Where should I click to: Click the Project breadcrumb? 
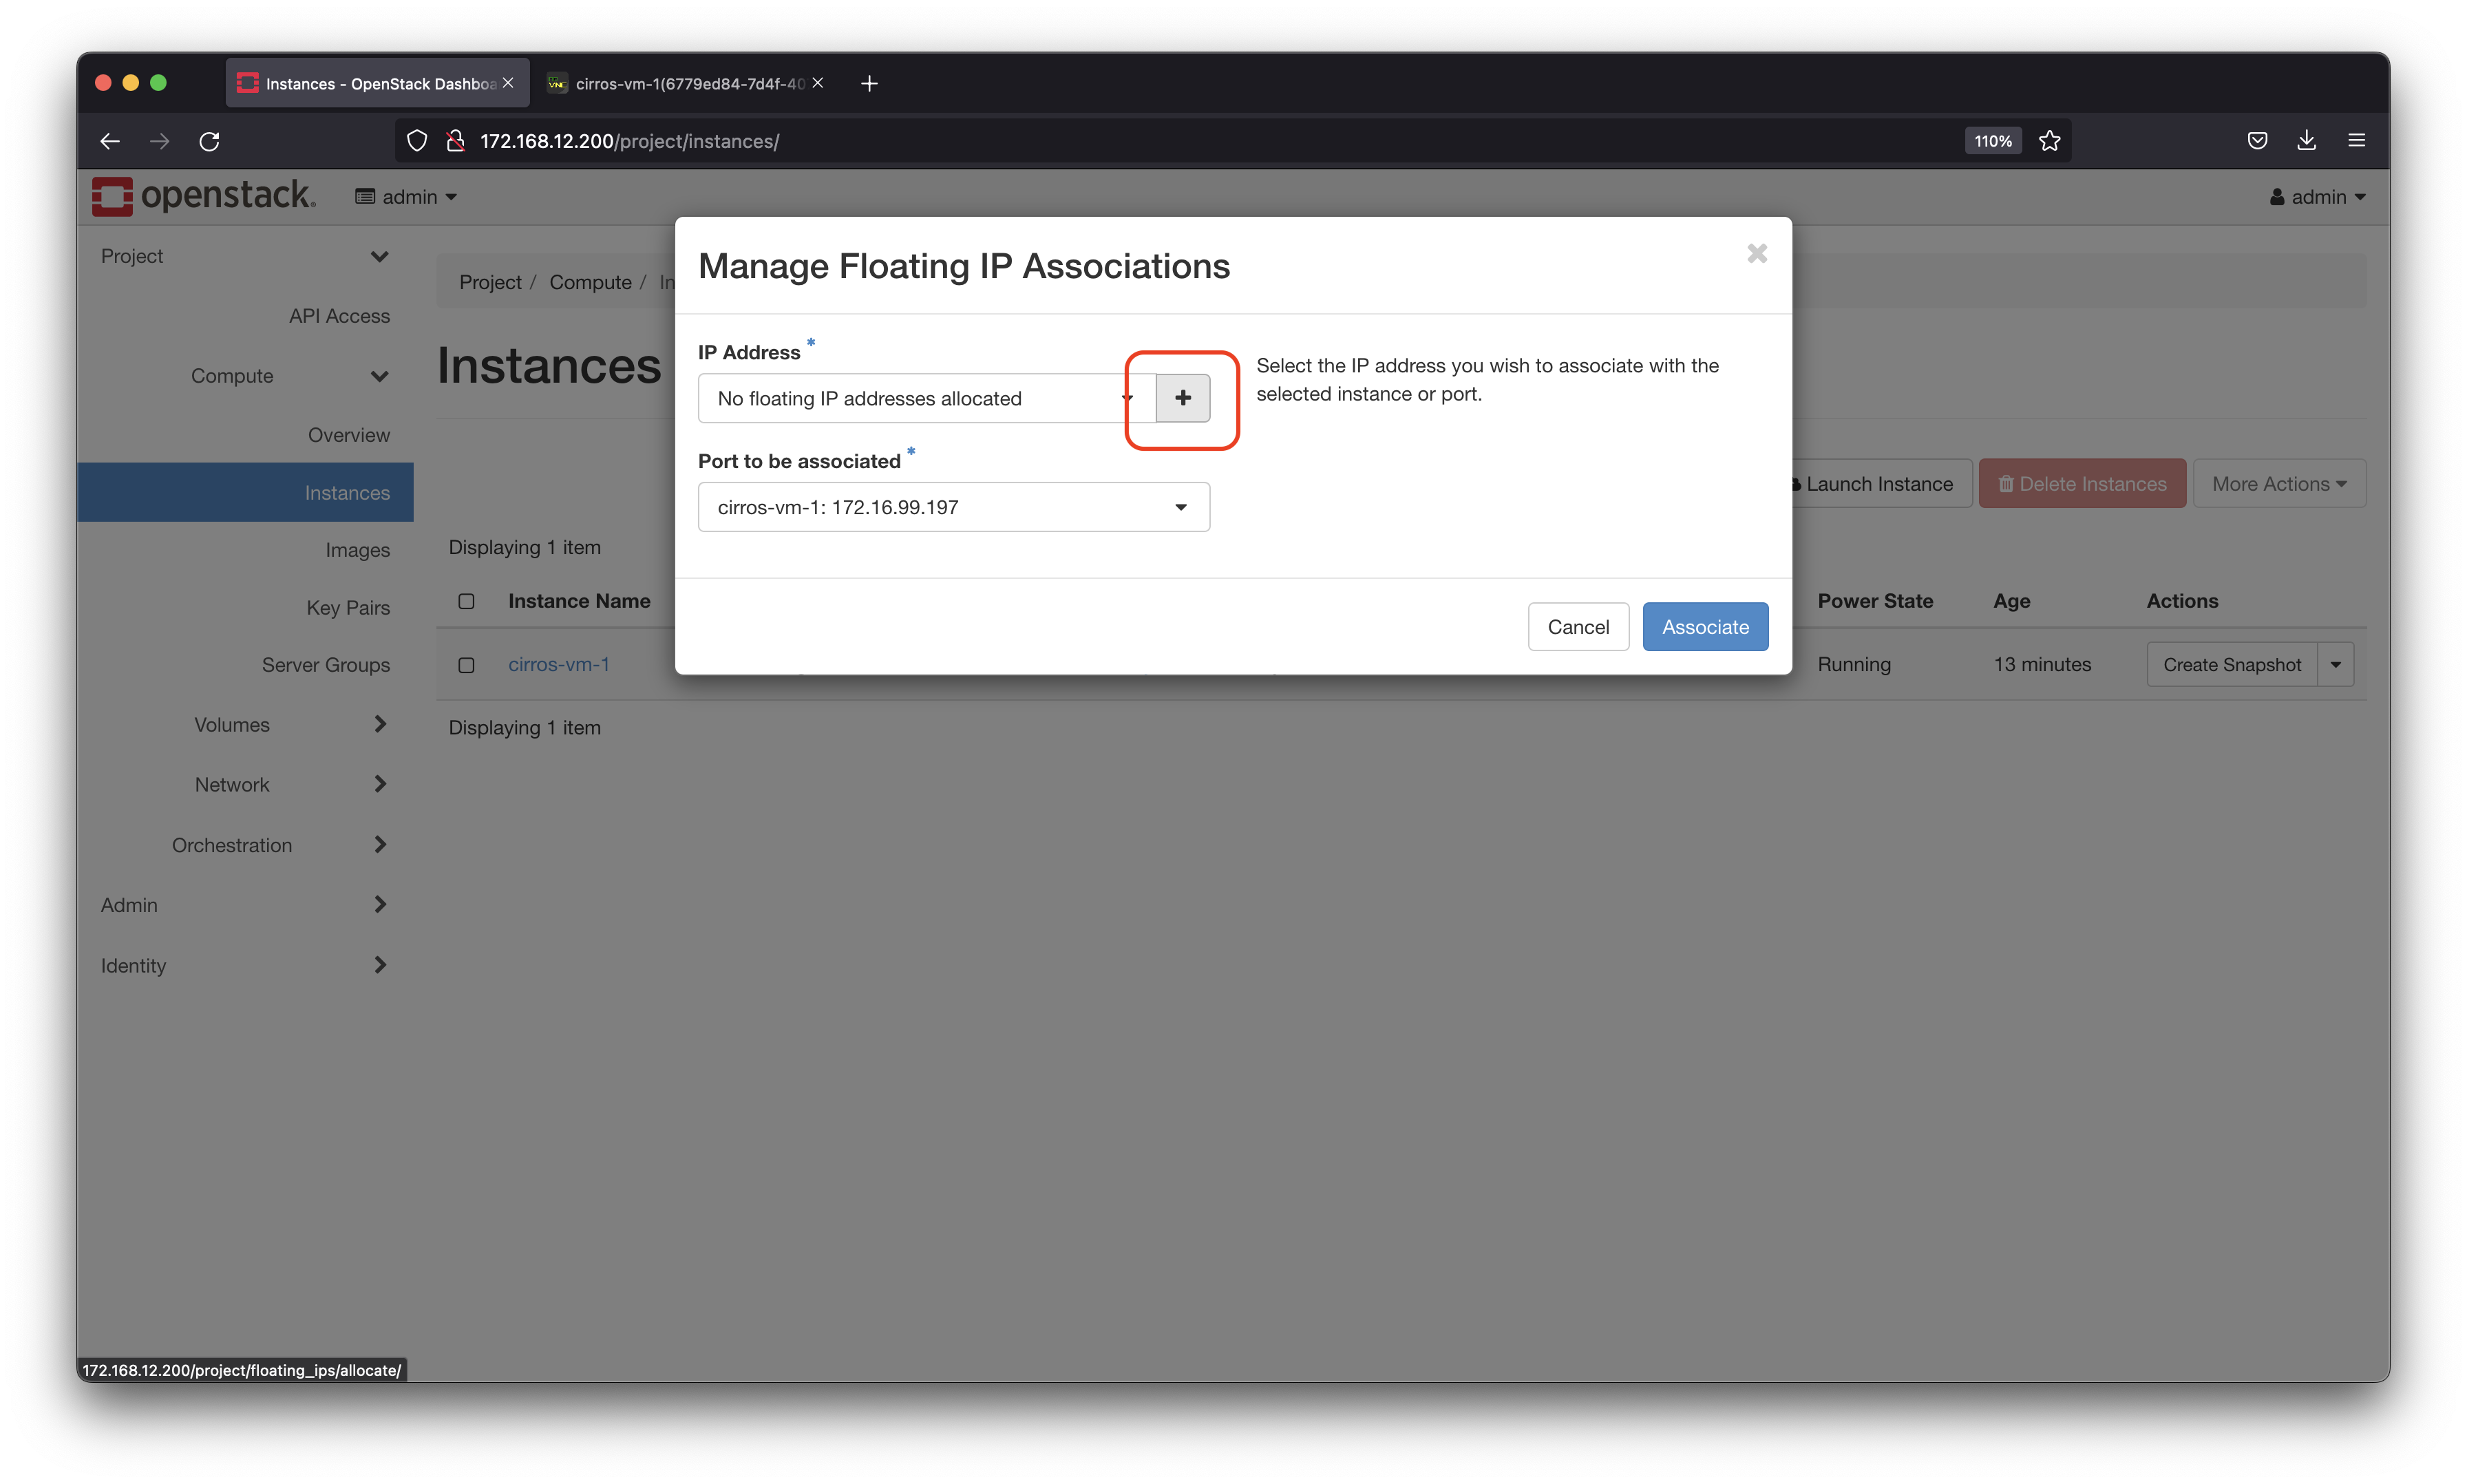(x=490, y=283)
